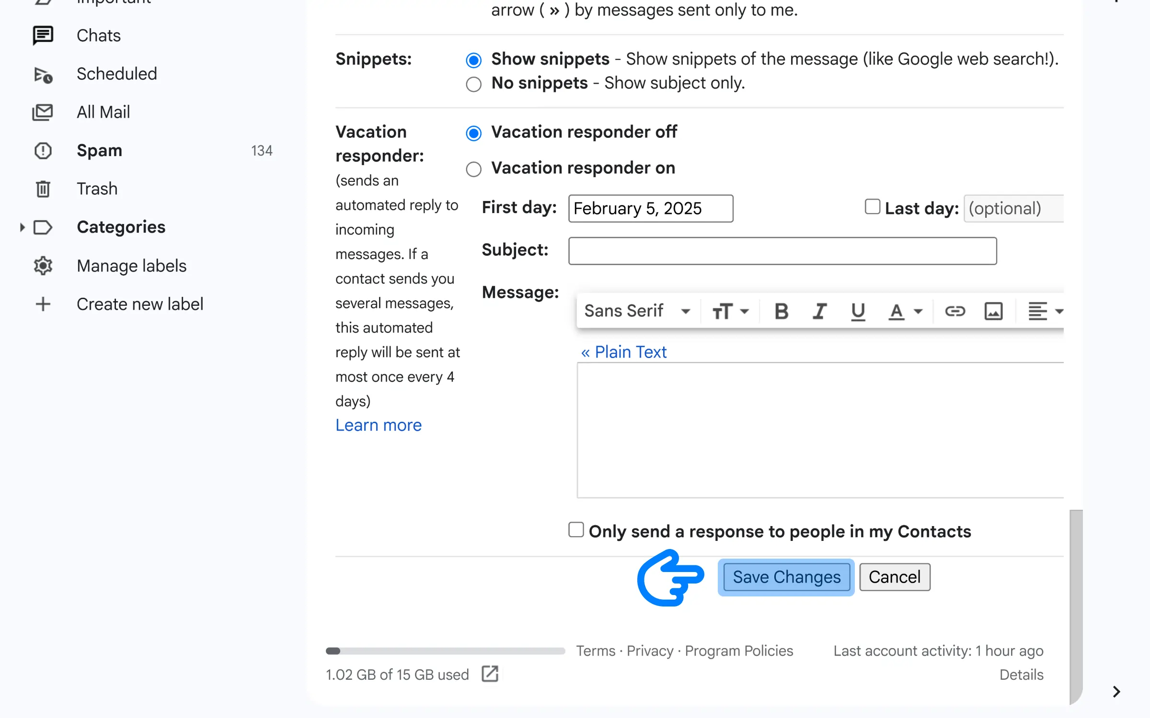
Task: Open the Spam warning icon
Action: [x=43, y=151]
